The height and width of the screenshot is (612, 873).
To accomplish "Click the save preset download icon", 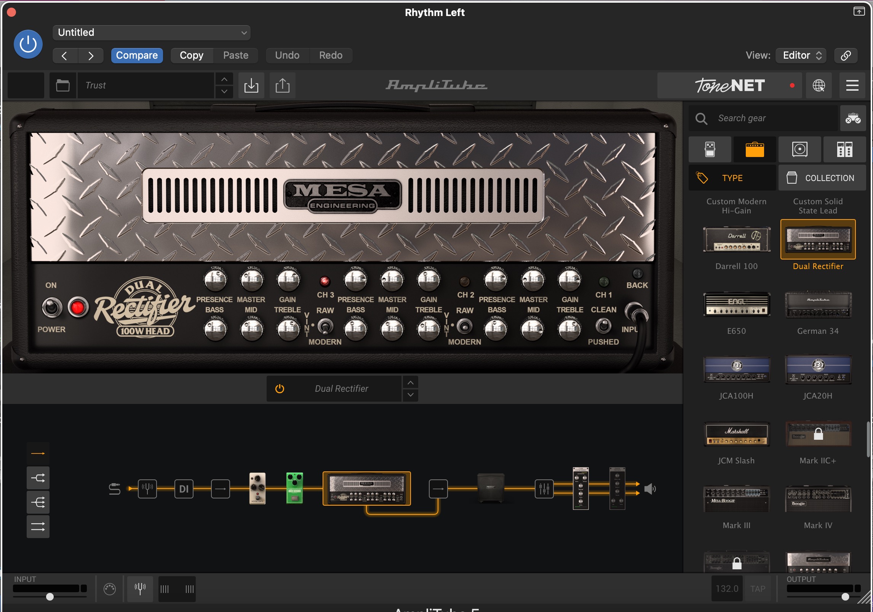I will point(251,85).
